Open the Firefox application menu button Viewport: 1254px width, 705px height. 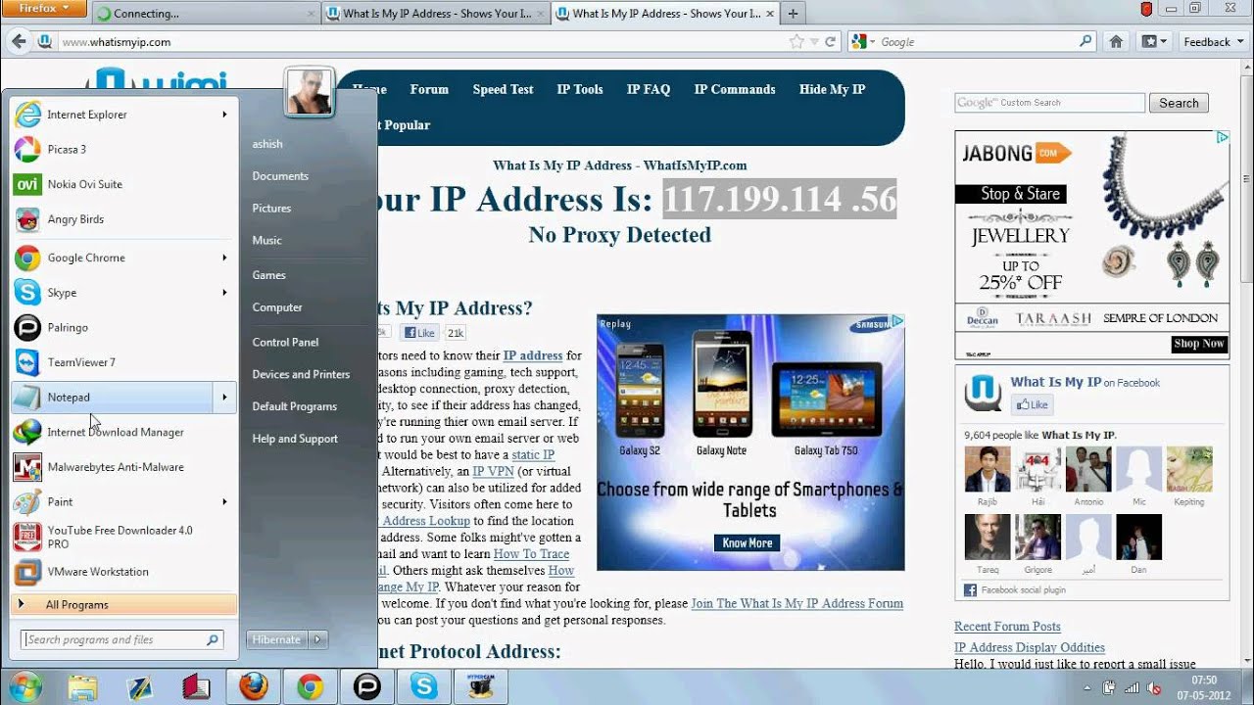click(x=43, y=8)
